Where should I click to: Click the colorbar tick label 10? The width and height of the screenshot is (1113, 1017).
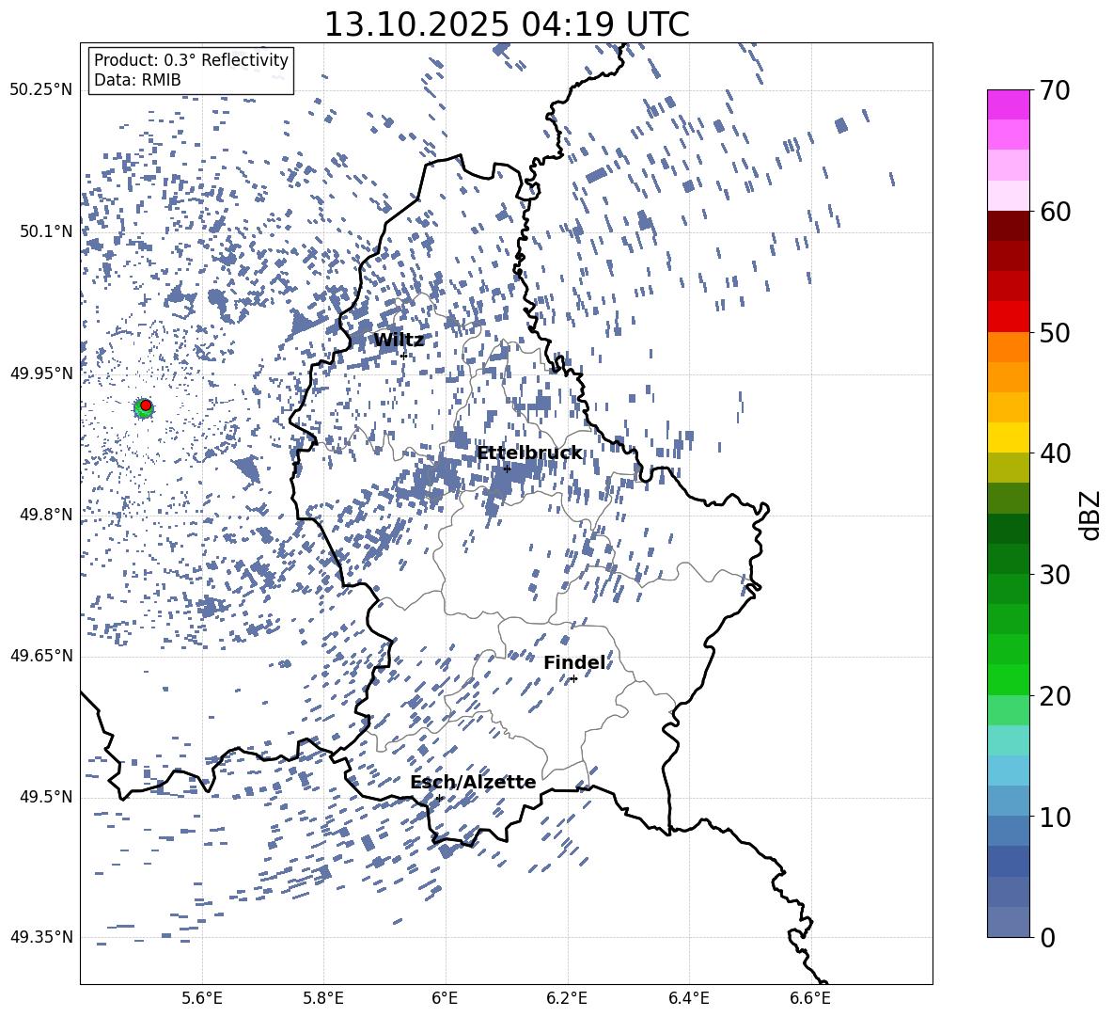pyautogui.click(x=1055, y=817)
